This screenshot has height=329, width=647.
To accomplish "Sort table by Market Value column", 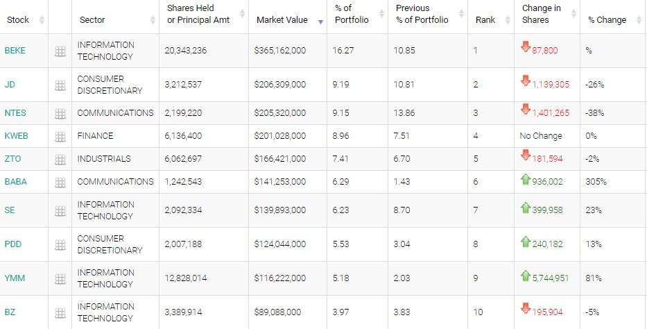I will pyautogui.click(x=281, y=20).
